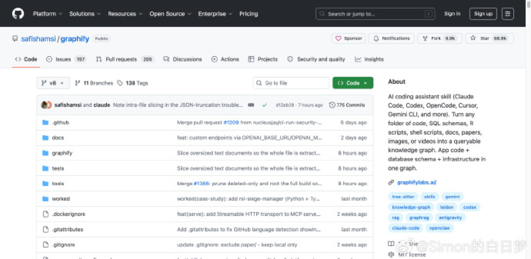Click the star icon to star graphify

click(x=473, y=38)
